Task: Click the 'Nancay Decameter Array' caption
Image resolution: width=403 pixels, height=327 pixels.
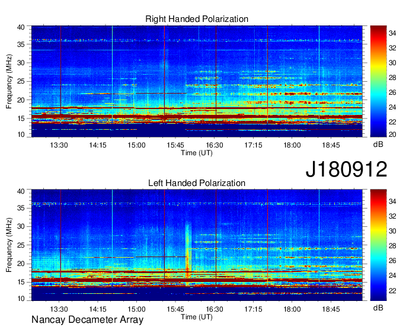Action: (87, 320)
